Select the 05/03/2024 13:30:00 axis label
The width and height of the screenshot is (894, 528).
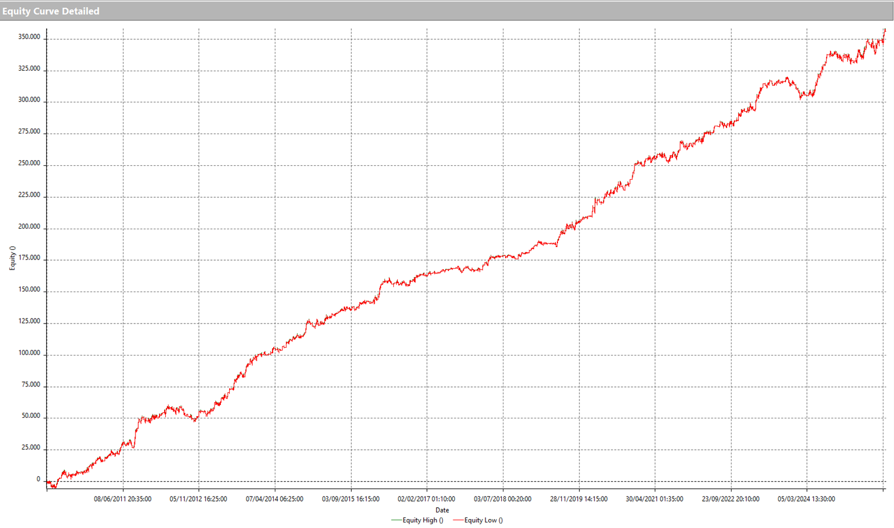(x=806, y=499)
